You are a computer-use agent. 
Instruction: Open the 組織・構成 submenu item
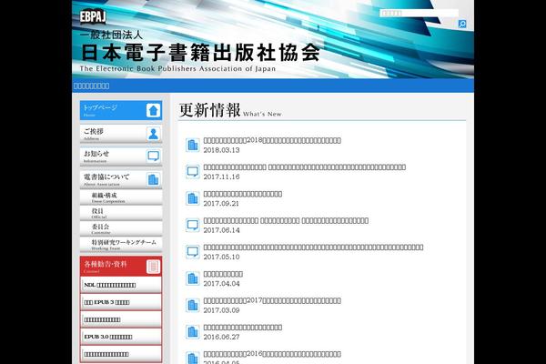coord(121,197)
